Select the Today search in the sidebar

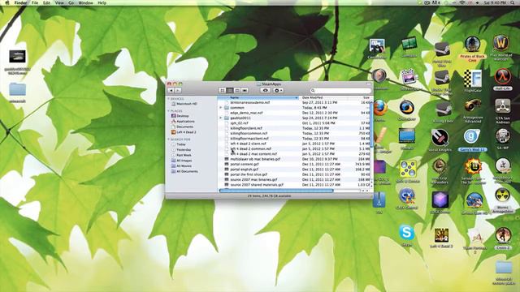[179, 144]
